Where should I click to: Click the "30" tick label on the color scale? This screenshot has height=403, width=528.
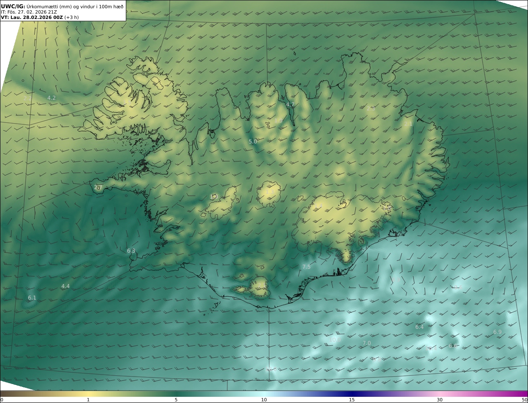point(440,400)
